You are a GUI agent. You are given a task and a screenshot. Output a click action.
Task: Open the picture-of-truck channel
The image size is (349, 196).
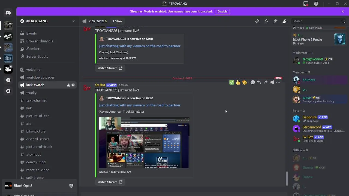tap(47, 146)
